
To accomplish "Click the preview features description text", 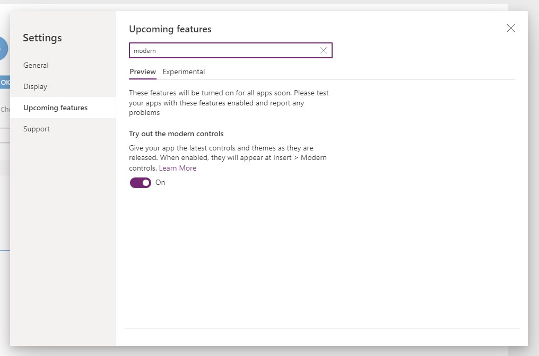I will point(228,102).
